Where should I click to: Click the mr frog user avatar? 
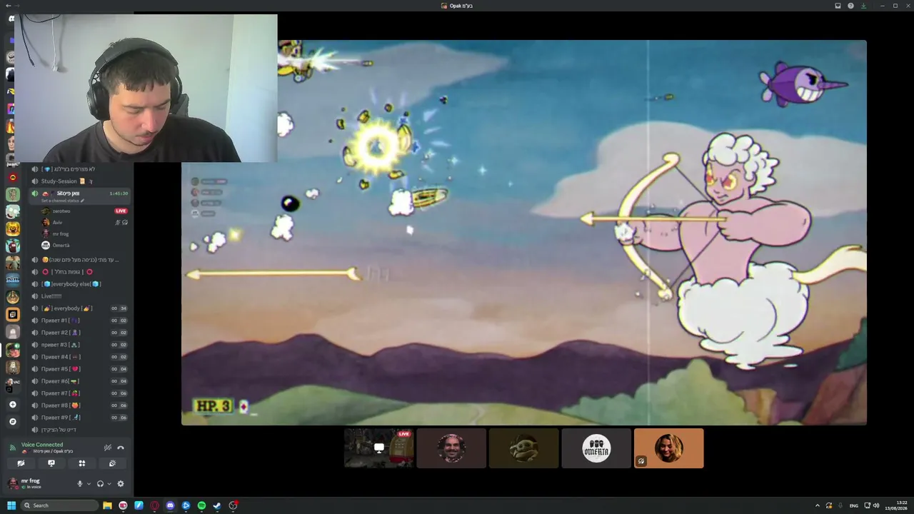pyautogui.click(x=13, y=483)
